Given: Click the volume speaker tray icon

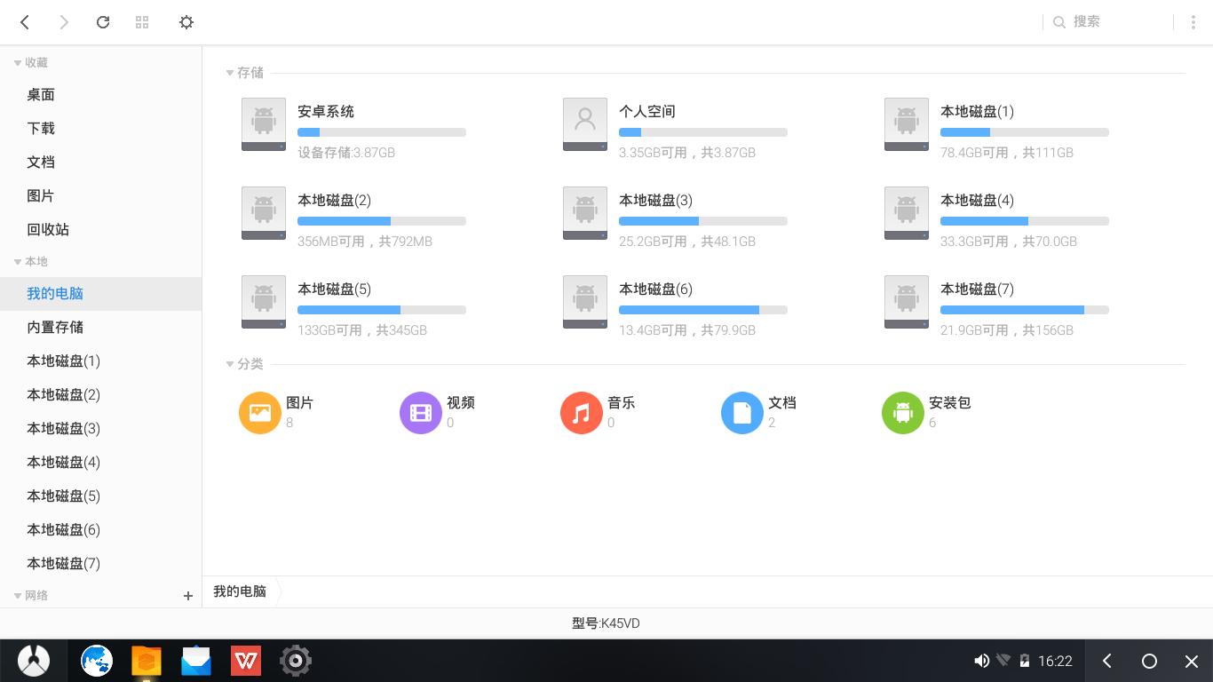Looking at the screenshot, I should [981, 661].
